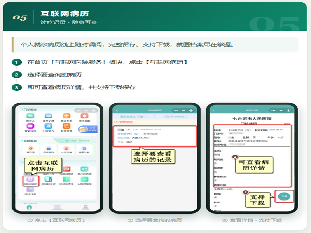Tap the 互联网缴费 red icon

(66, 169)
